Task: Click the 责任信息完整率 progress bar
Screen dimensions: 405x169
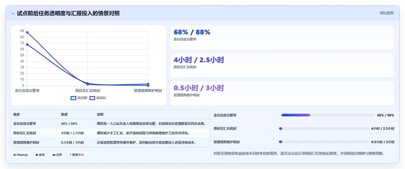Action: tap(328, 115)
